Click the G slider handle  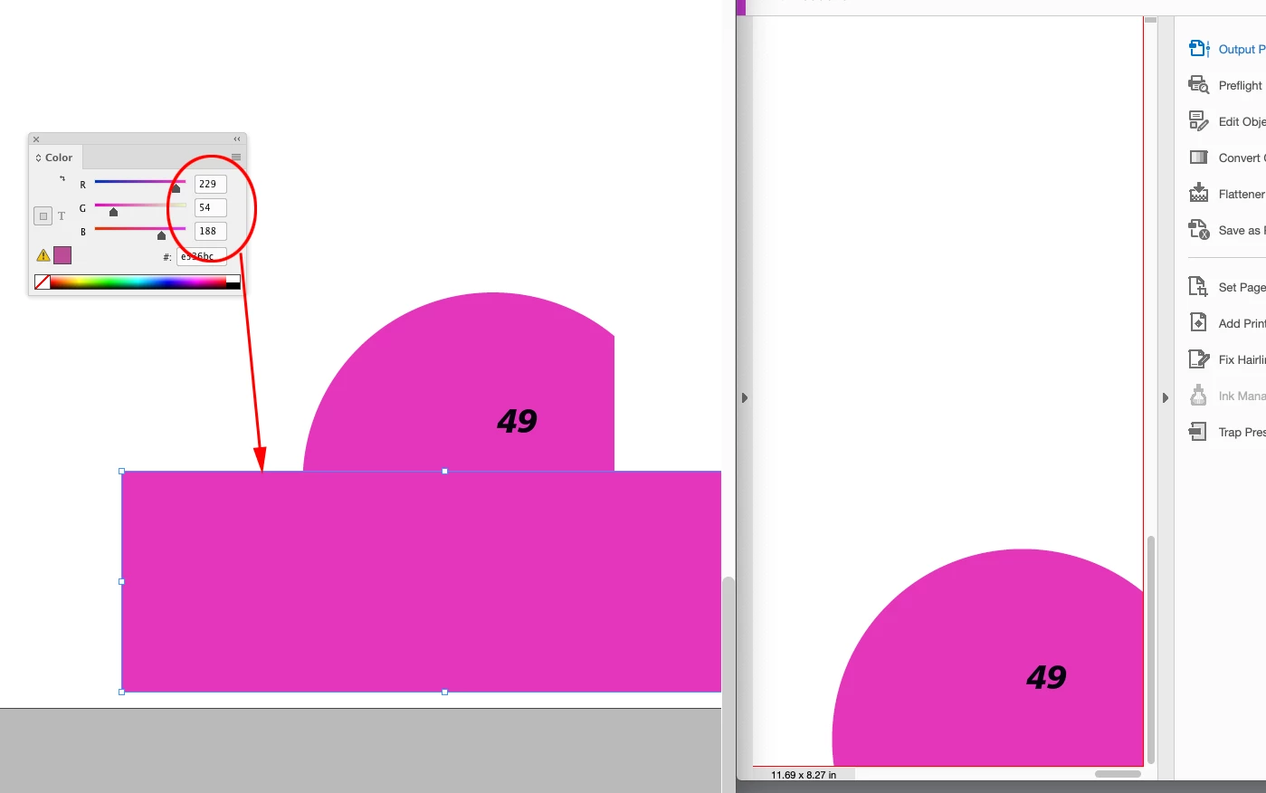113,212
